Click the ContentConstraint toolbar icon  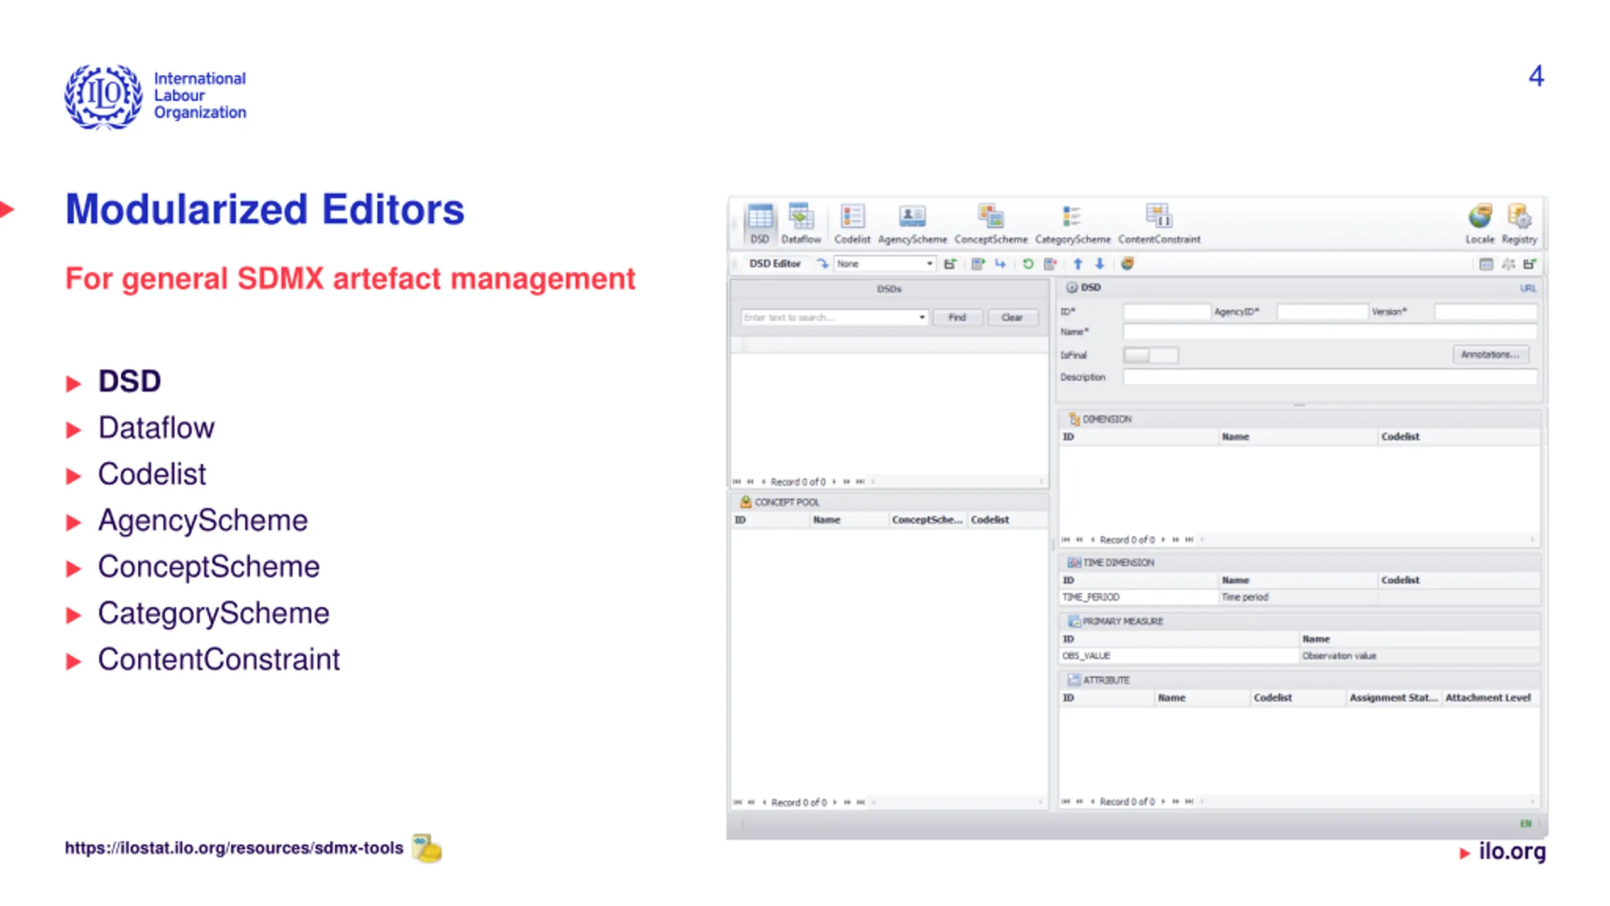click(x=1159, y=223)
